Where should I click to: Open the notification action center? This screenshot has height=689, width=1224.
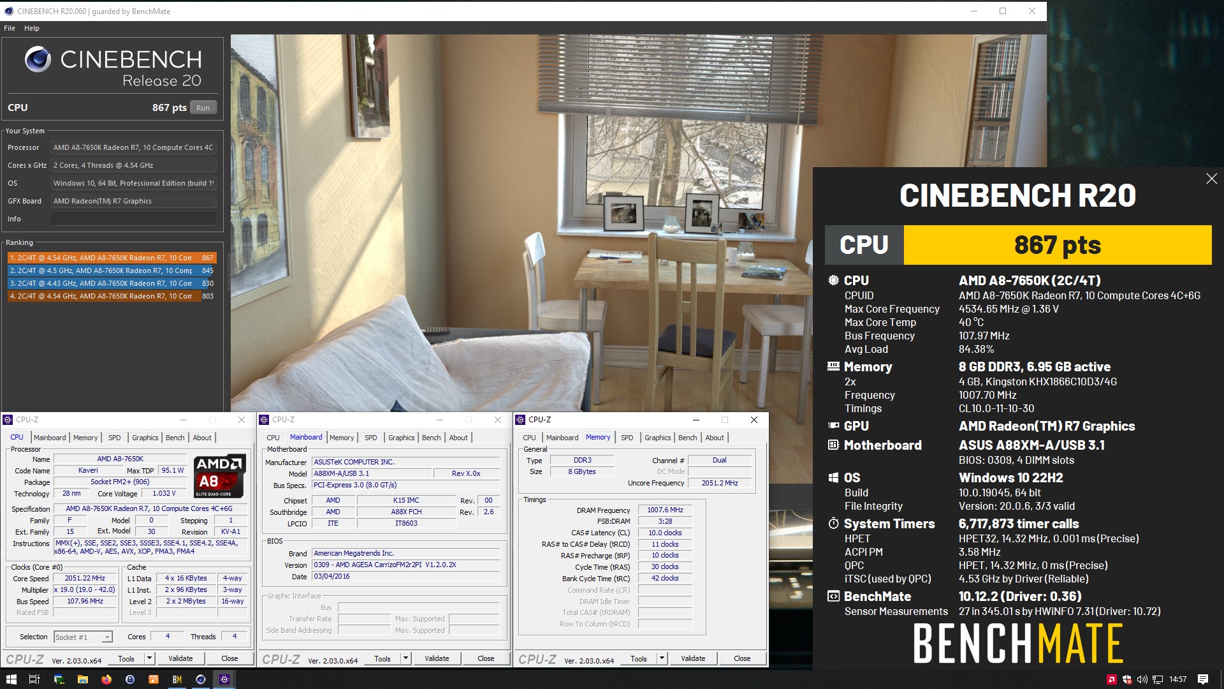tap(1203, 679)
